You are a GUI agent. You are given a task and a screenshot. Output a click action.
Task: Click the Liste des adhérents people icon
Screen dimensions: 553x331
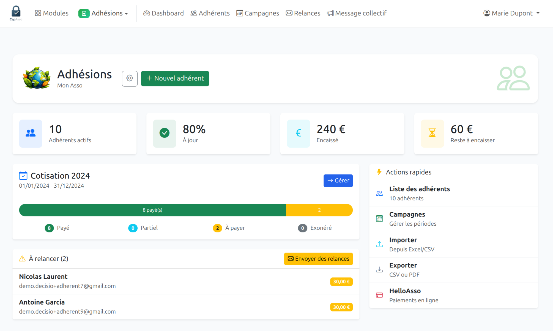[379, 193]
